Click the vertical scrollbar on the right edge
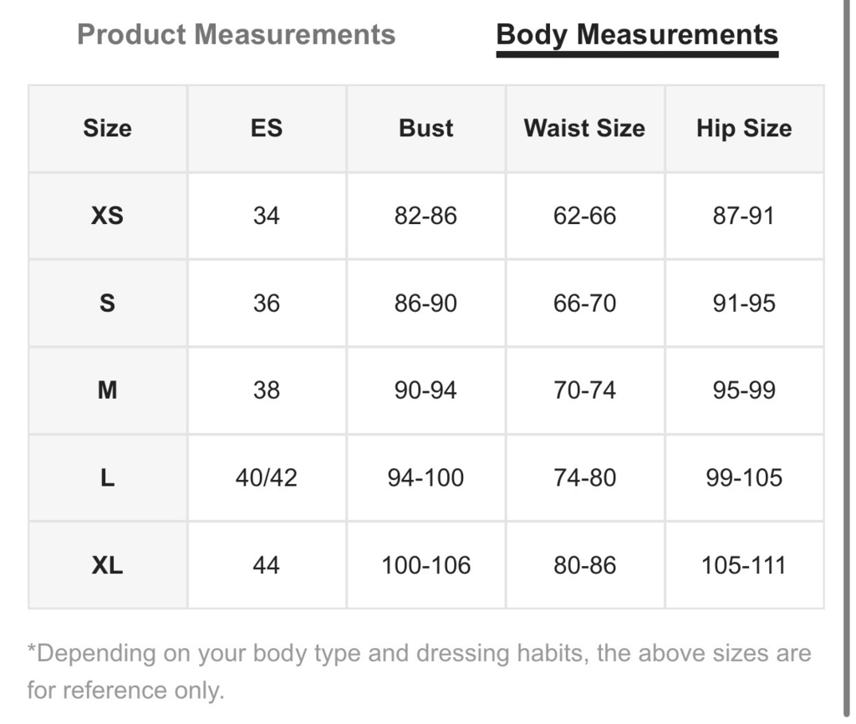The width and height of the screenshot is (856, 724). (846, 358)
